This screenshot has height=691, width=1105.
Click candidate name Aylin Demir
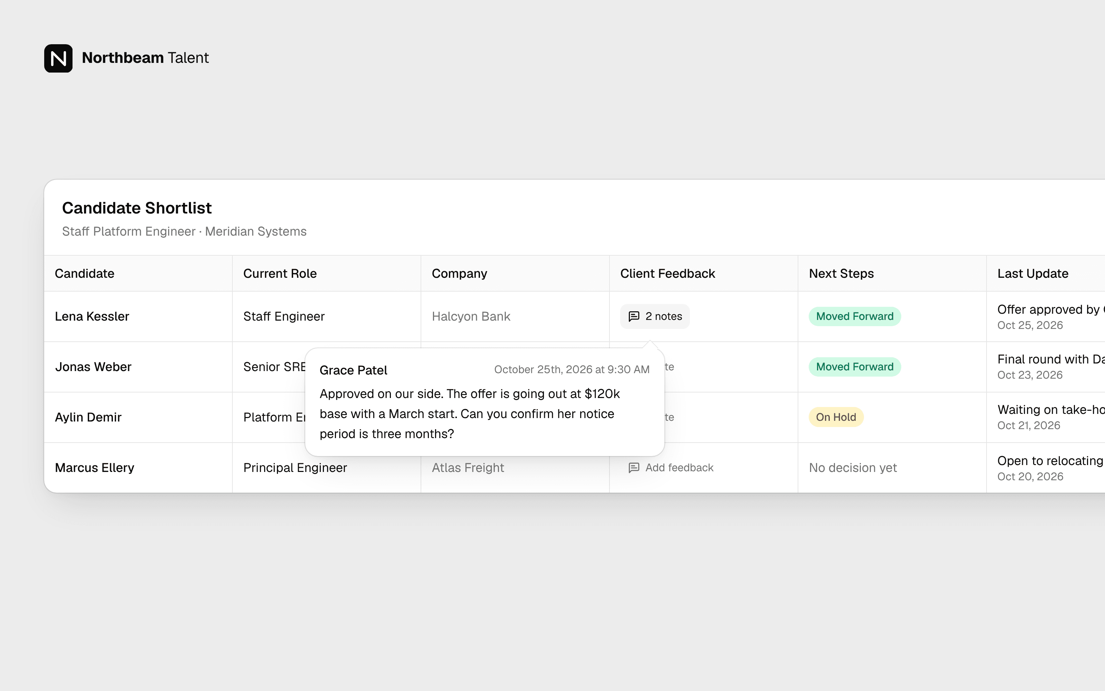(88, 417)
